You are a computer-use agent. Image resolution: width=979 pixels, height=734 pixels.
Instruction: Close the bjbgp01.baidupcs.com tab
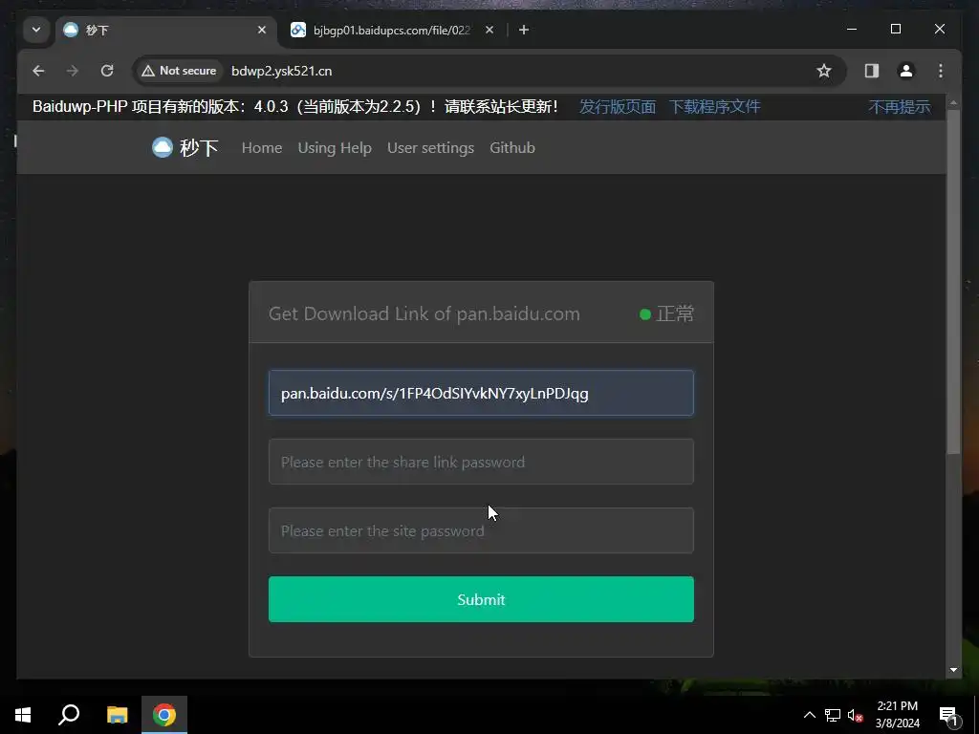489,30
